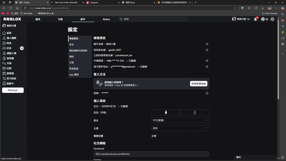Select the female gender option

pyautogui.click(x=195, y=112)
